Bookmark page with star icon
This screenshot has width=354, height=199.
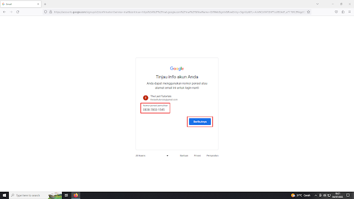(x=309, y=12)
